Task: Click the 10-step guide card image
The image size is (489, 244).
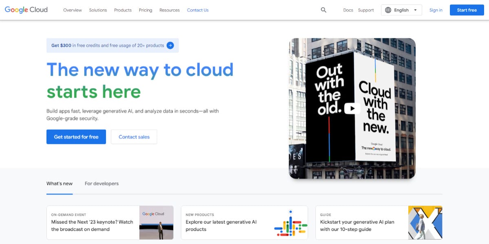Action: [x=425, y=222]
